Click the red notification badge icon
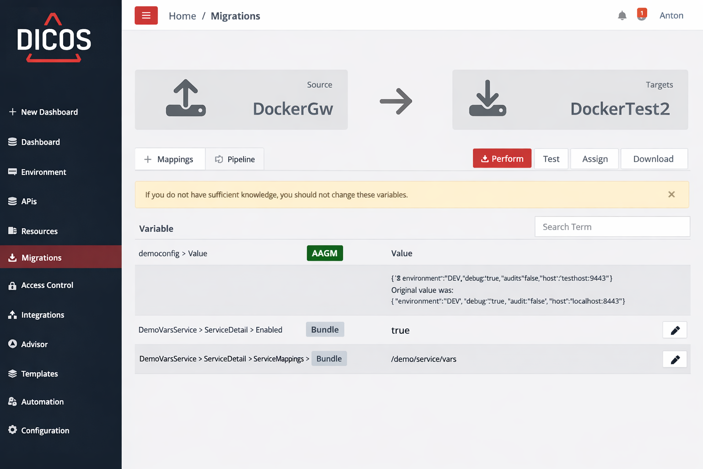703x469 pixels. tap(642, 14)
